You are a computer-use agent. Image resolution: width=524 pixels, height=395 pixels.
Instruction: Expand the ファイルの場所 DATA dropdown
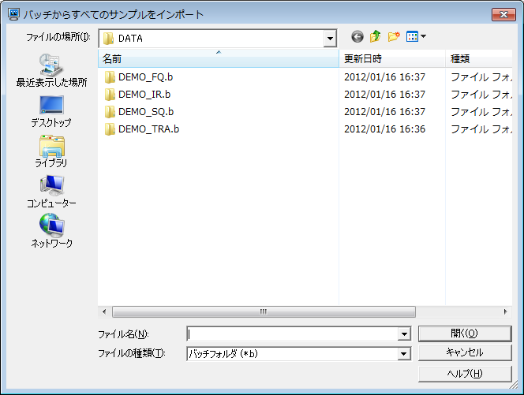tap(330, 39)
